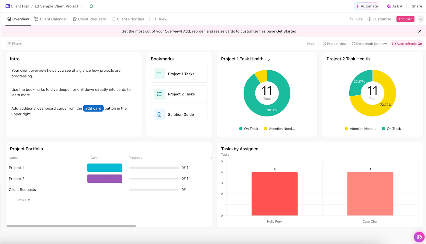Image resolution: width=426 pixels, height=244 pixels.
Task: Open Project 1 Tasks bookmark list icon
Action: (159, 74)
